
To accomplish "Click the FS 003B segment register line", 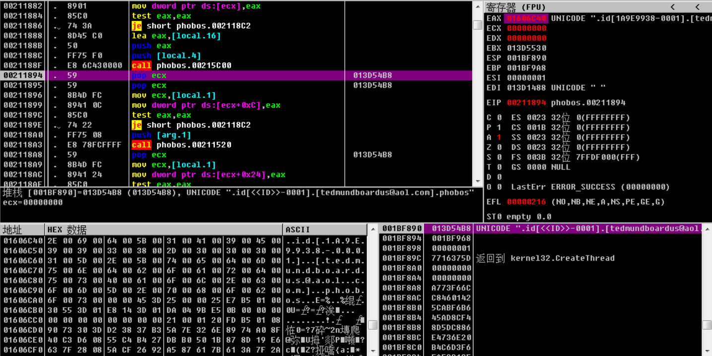I will (x=576, y=157).
